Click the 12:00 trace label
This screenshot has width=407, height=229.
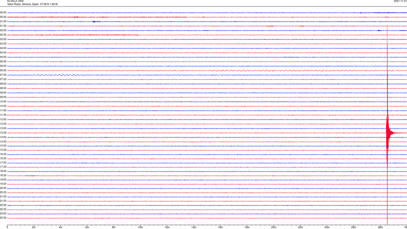pyautogui.click(x=3, y=120)
